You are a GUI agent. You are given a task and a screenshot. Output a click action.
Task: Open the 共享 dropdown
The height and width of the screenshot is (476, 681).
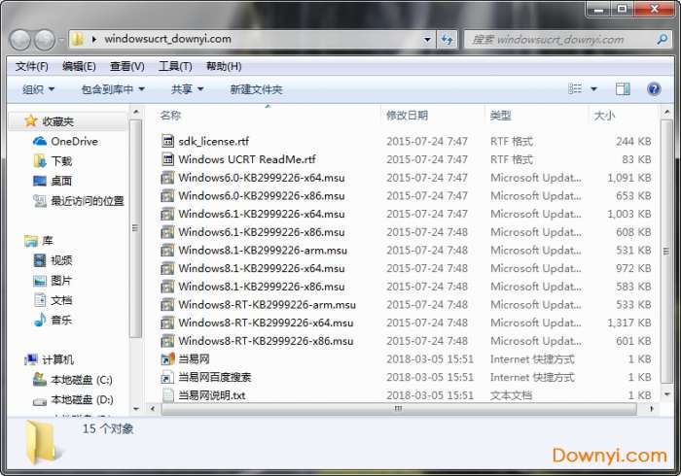pos(187,89)
